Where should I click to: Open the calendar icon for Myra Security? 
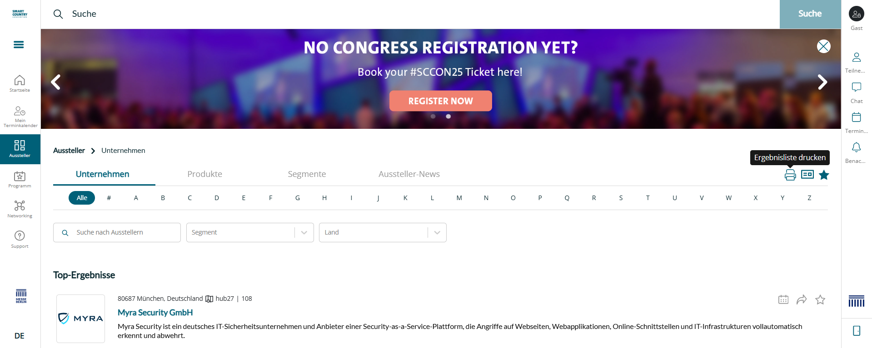point(783,299)
